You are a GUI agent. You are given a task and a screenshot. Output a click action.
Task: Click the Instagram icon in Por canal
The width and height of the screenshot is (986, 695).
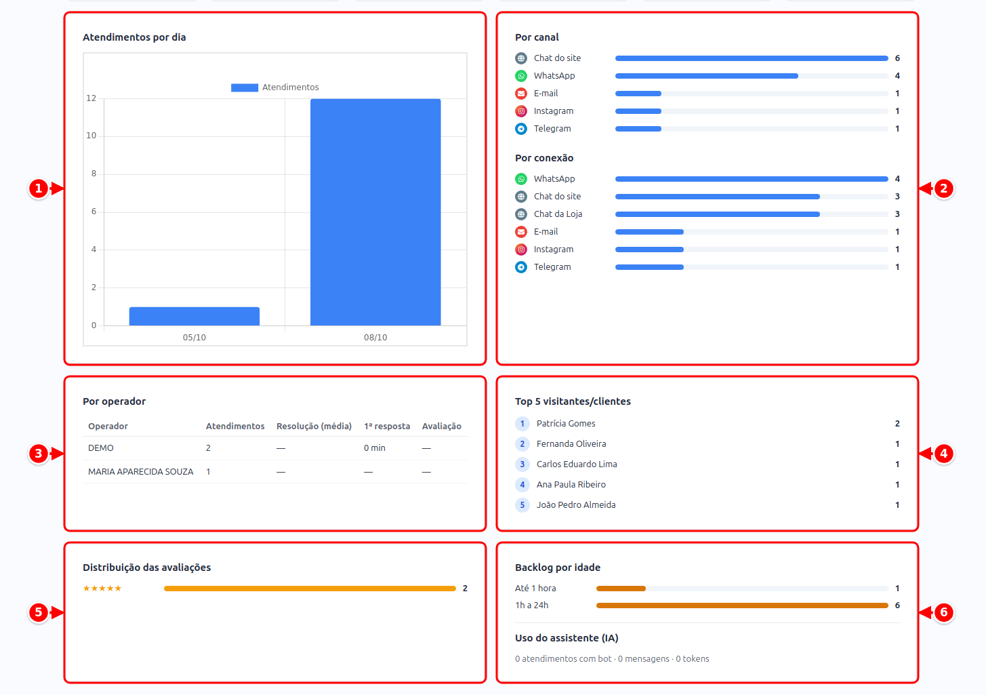[521, 111]
